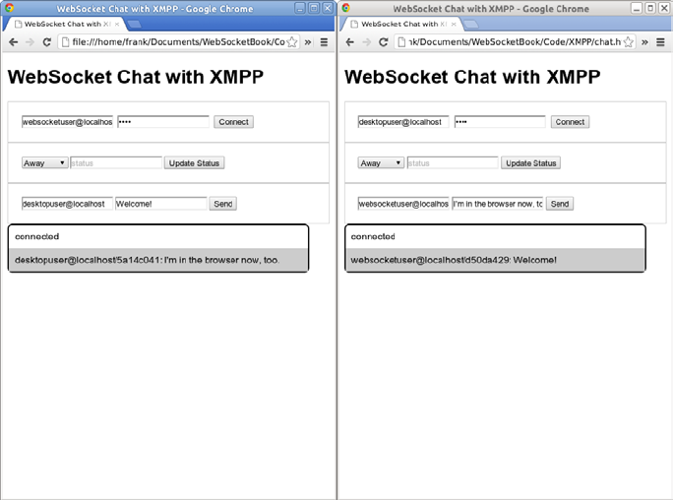This screenshot has width=673, height=500.
Task: Select websocketuser Welcome! message in right log
Action: [495, 260]
